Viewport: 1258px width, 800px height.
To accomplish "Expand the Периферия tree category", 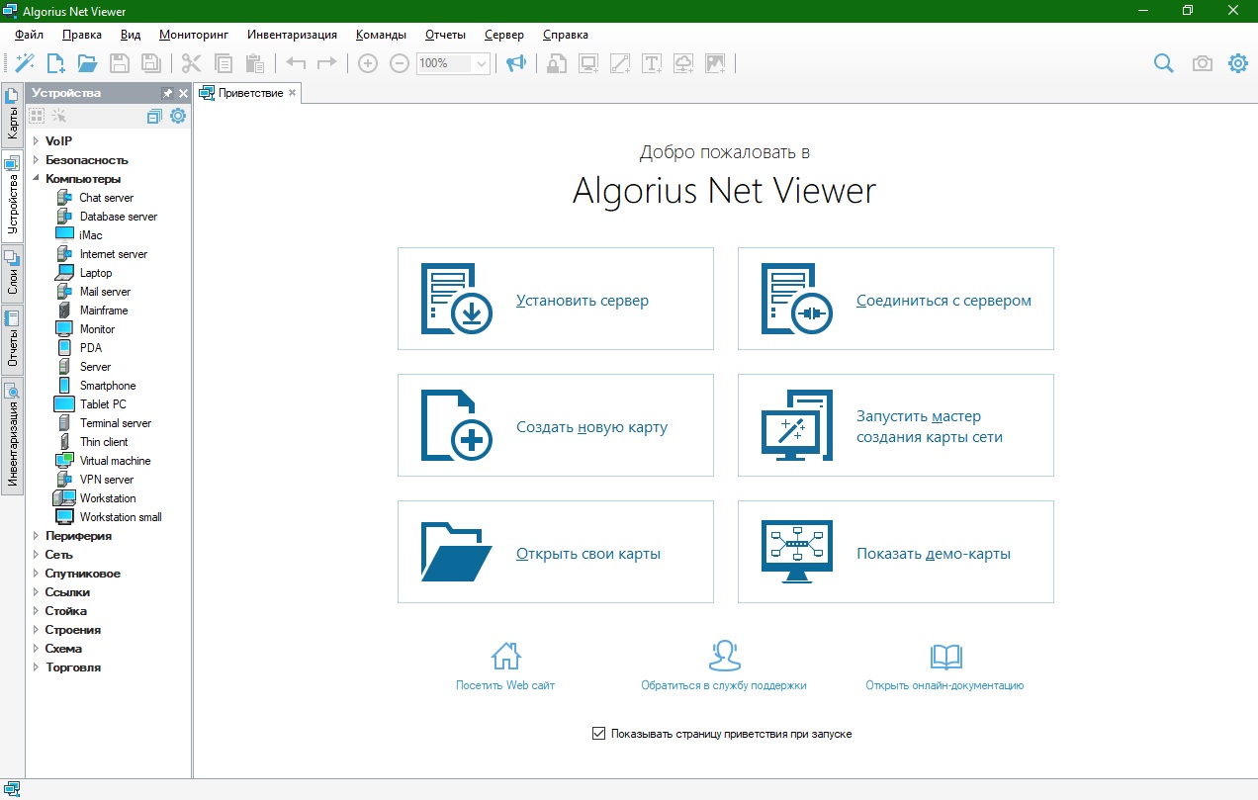I will [x=36, y=536].
